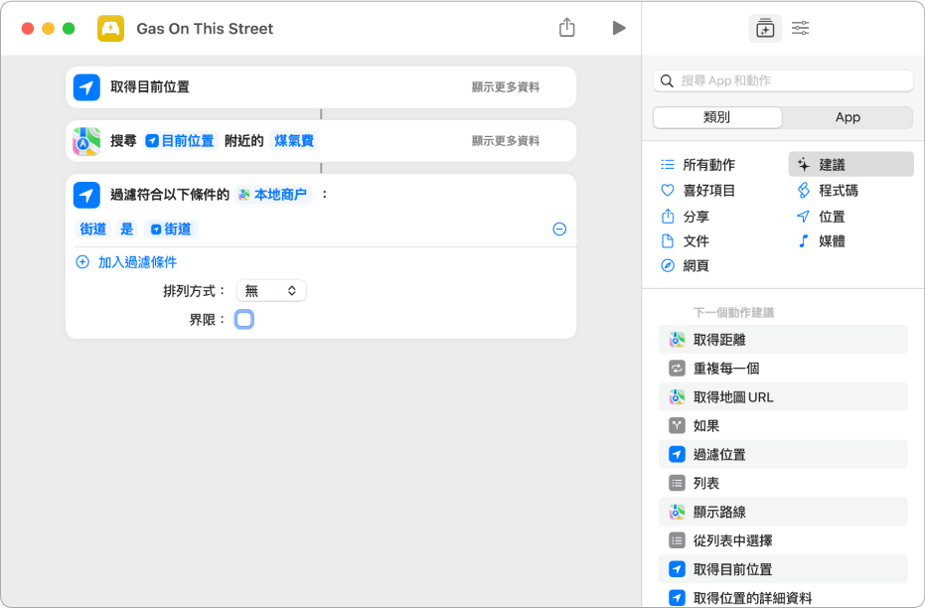The width and height of the screenshot is (925, 608).
Task: Open the Share icon in the toolbar
Action: click(x=567, y=28)
